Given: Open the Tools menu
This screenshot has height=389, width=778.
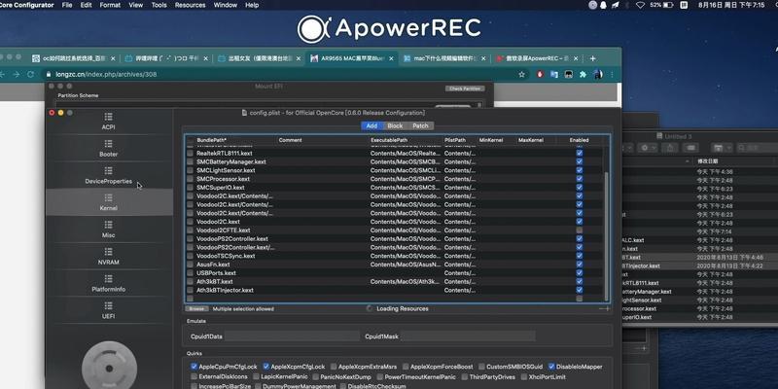Looking at the screenshot, I should [x=159, y=5].
